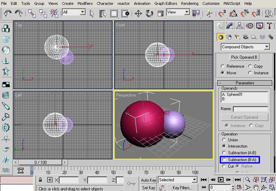The image size is (276, 191).
Task: Select the Select and Move tool
Action: click(138, 13)
